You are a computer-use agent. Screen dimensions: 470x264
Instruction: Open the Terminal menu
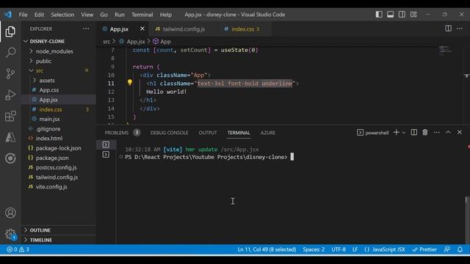tap(142, 15)
